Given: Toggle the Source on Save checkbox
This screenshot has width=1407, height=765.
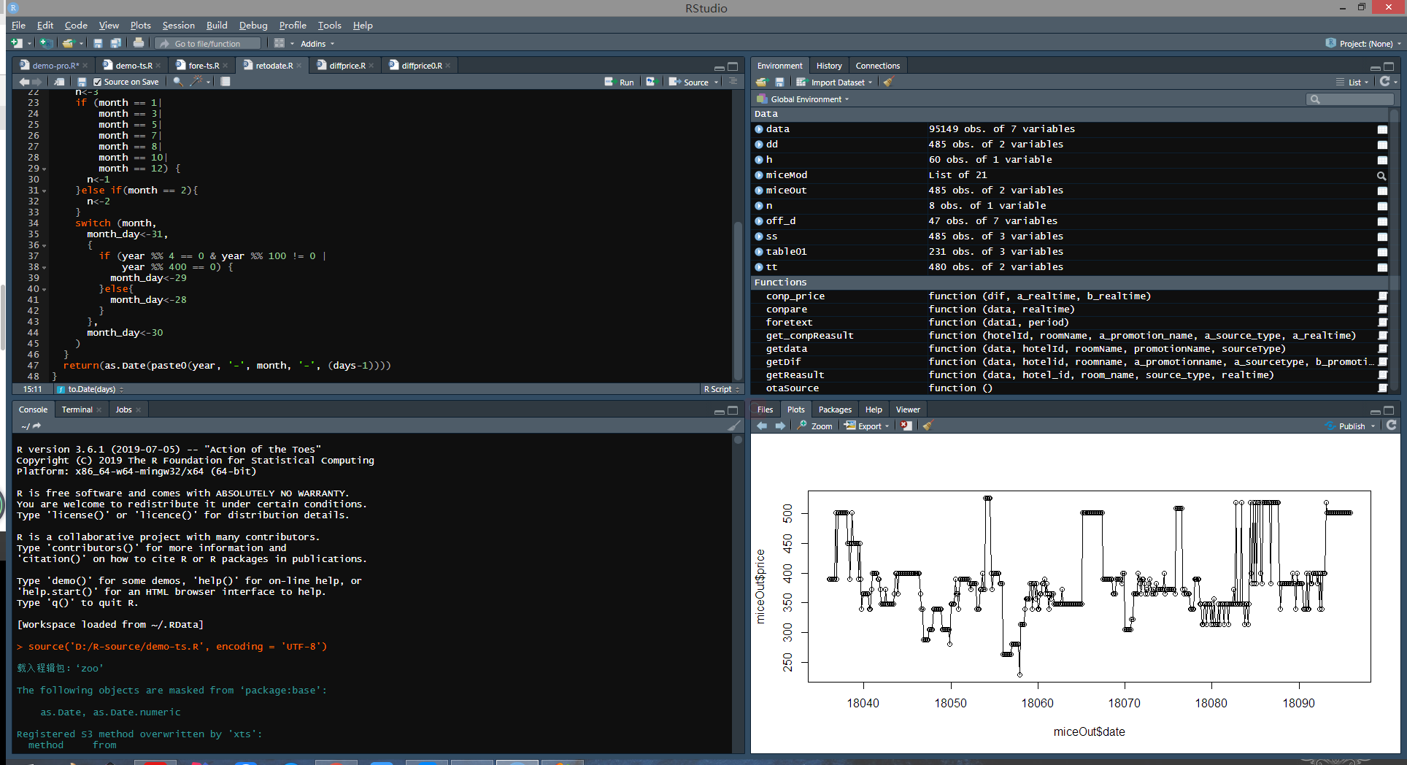Looking at the screenshot, I should pyautogui.click(x=98, y=82).
